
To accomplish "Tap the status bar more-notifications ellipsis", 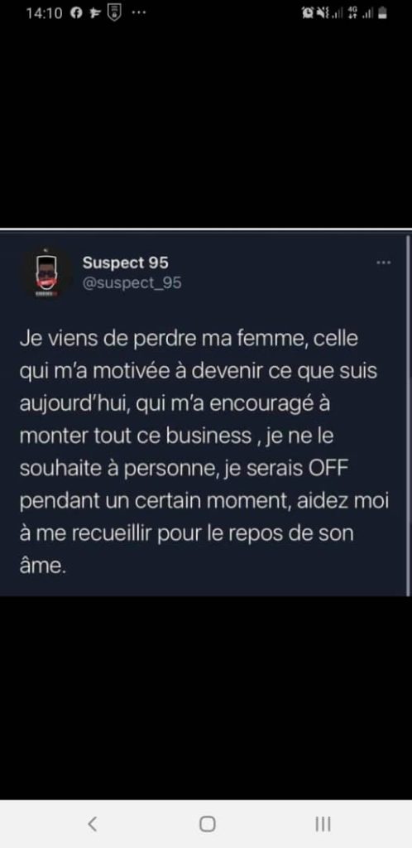I will [139, 13].
